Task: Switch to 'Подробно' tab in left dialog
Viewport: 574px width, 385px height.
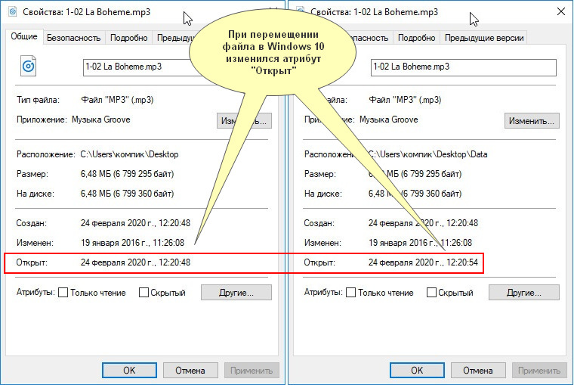Action: coord(128,37)
